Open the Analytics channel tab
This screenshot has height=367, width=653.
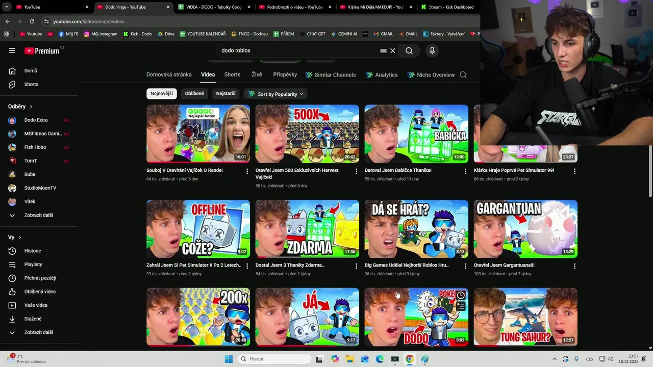click(382, 75)
